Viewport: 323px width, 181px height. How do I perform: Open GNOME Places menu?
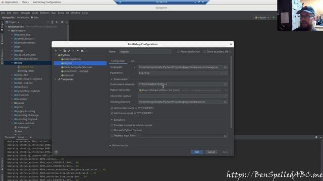[x=25, y=2]
